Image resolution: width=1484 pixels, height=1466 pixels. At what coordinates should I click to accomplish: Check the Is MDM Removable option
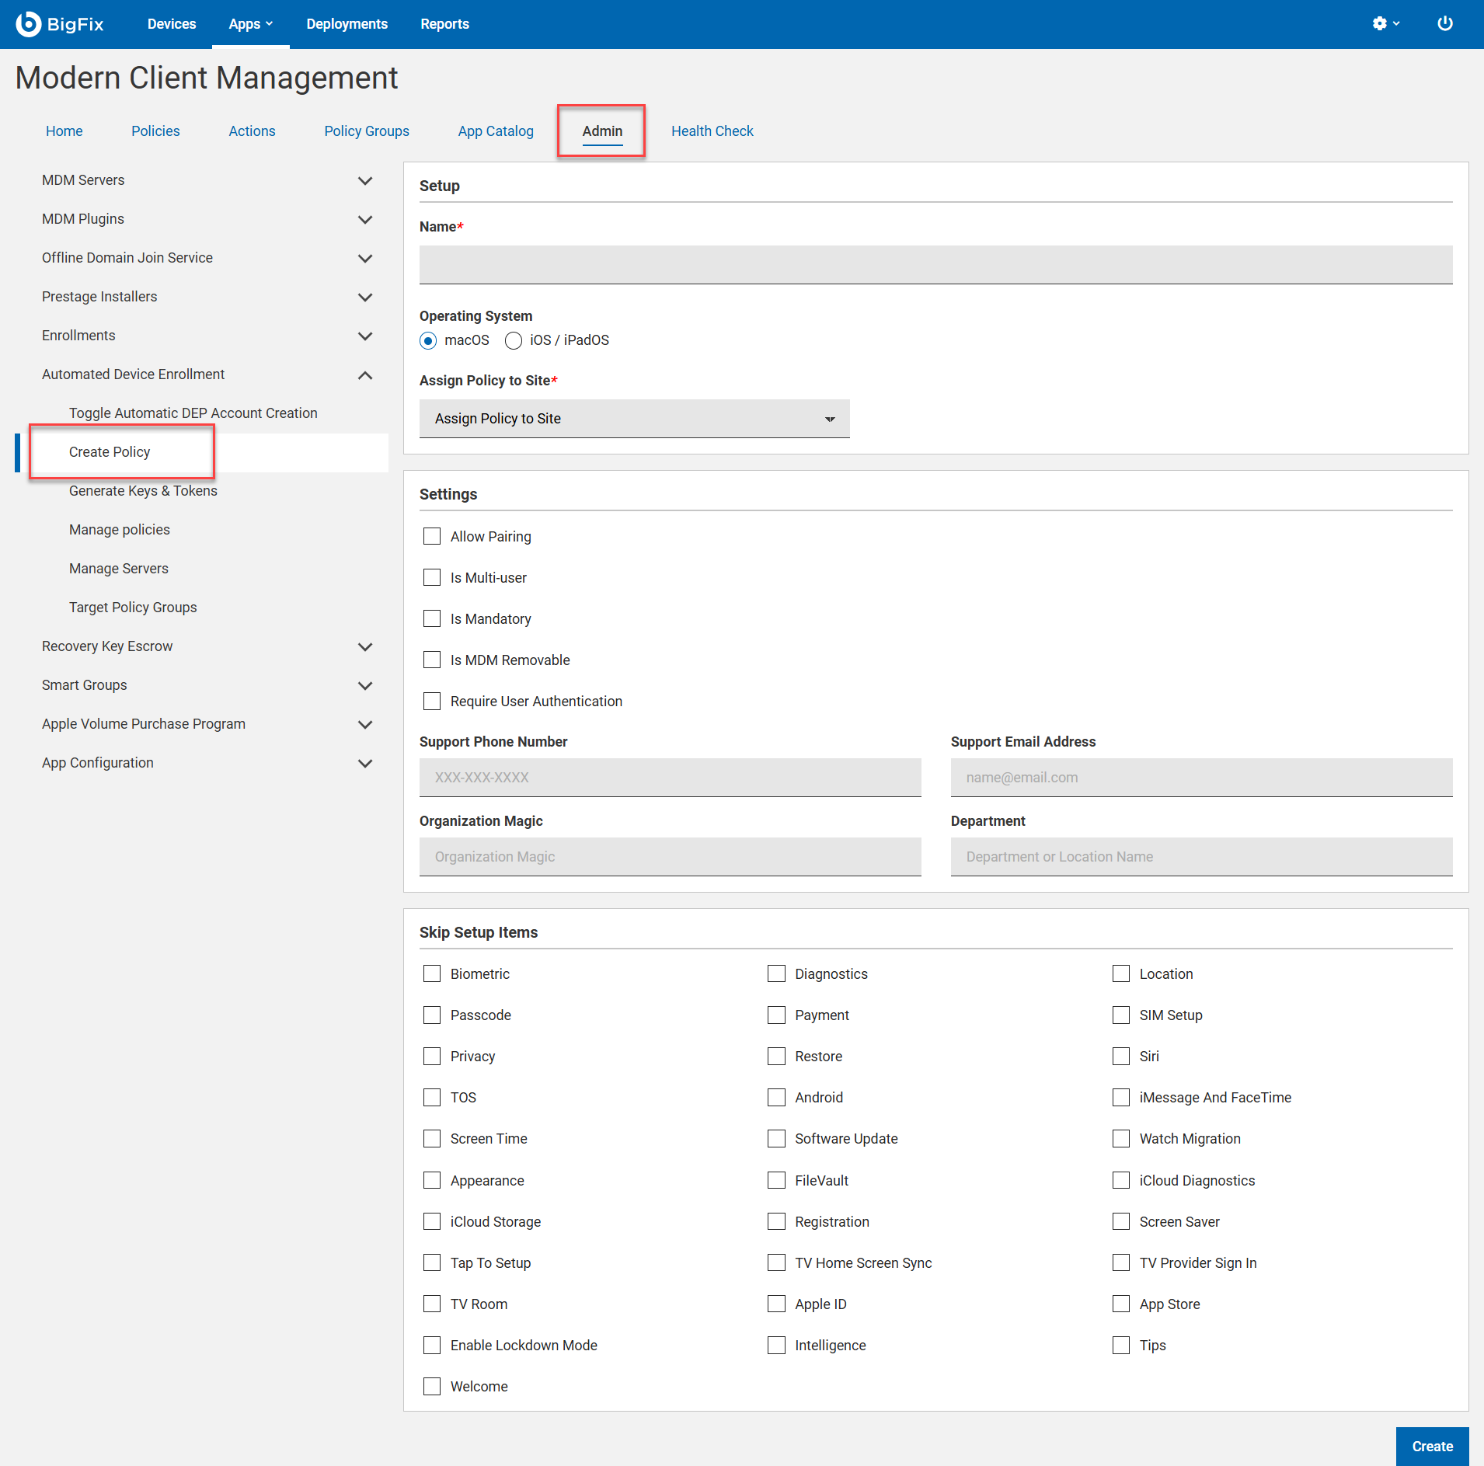[432, 660]
